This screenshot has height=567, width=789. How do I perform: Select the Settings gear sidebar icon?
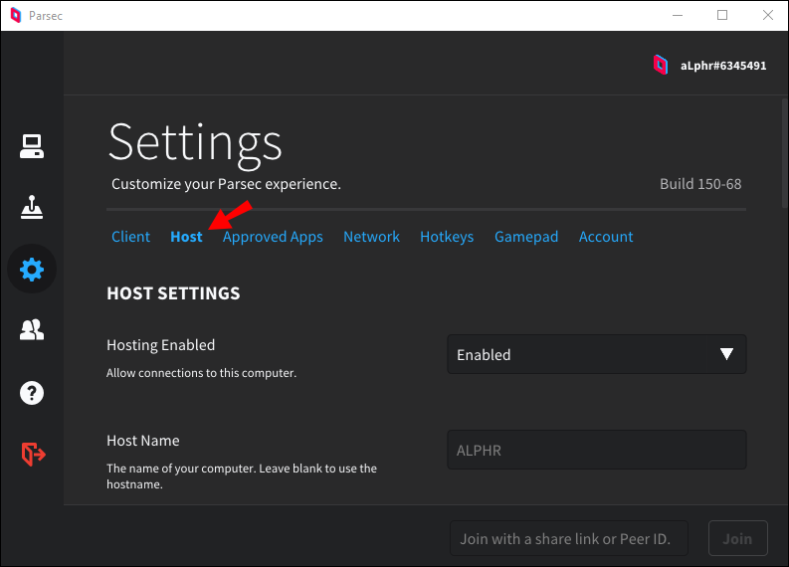[32, 269]
